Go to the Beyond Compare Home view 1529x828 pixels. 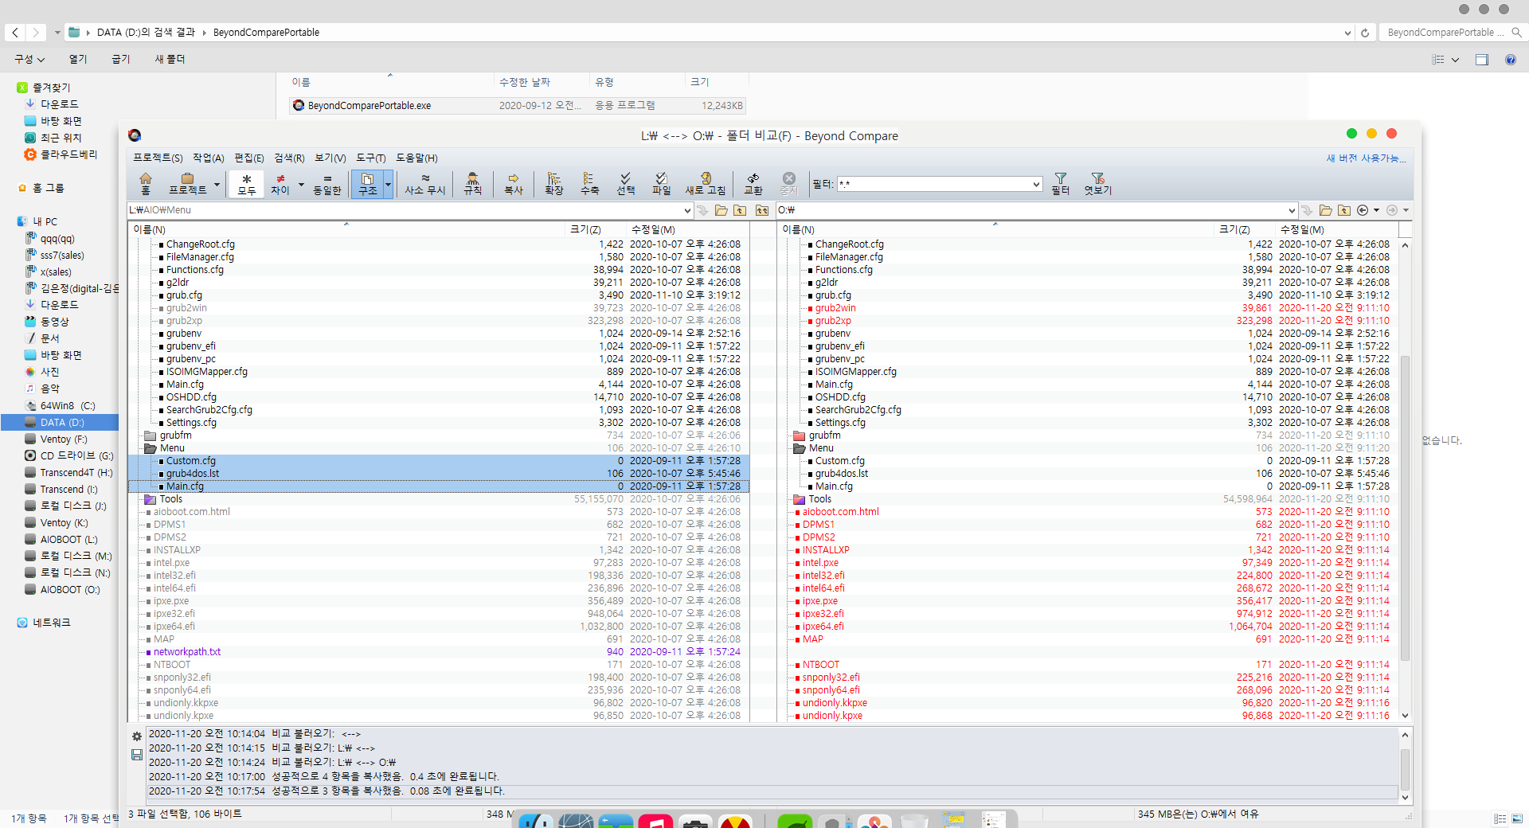(x=146, y=183)
